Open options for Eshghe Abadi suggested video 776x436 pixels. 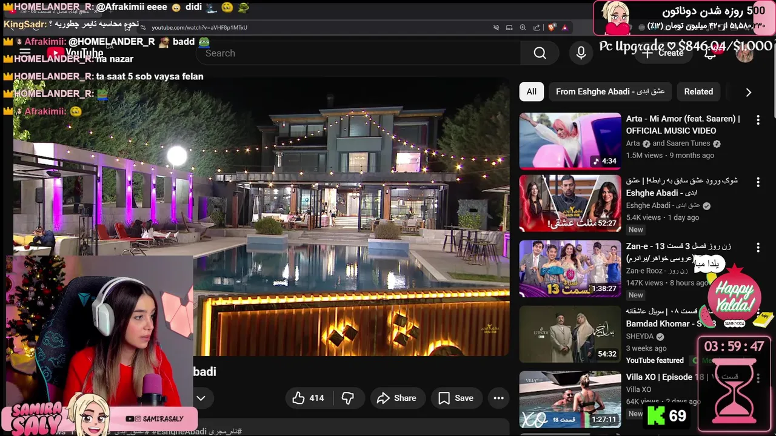[758, 182]
